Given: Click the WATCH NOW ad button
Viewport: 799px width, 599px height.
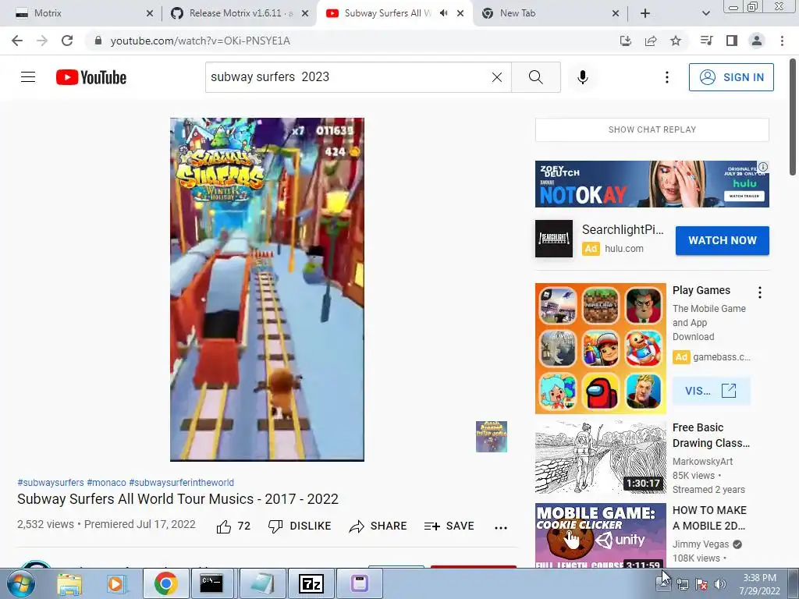Looking at the screenshot, I should pos(722,240).
